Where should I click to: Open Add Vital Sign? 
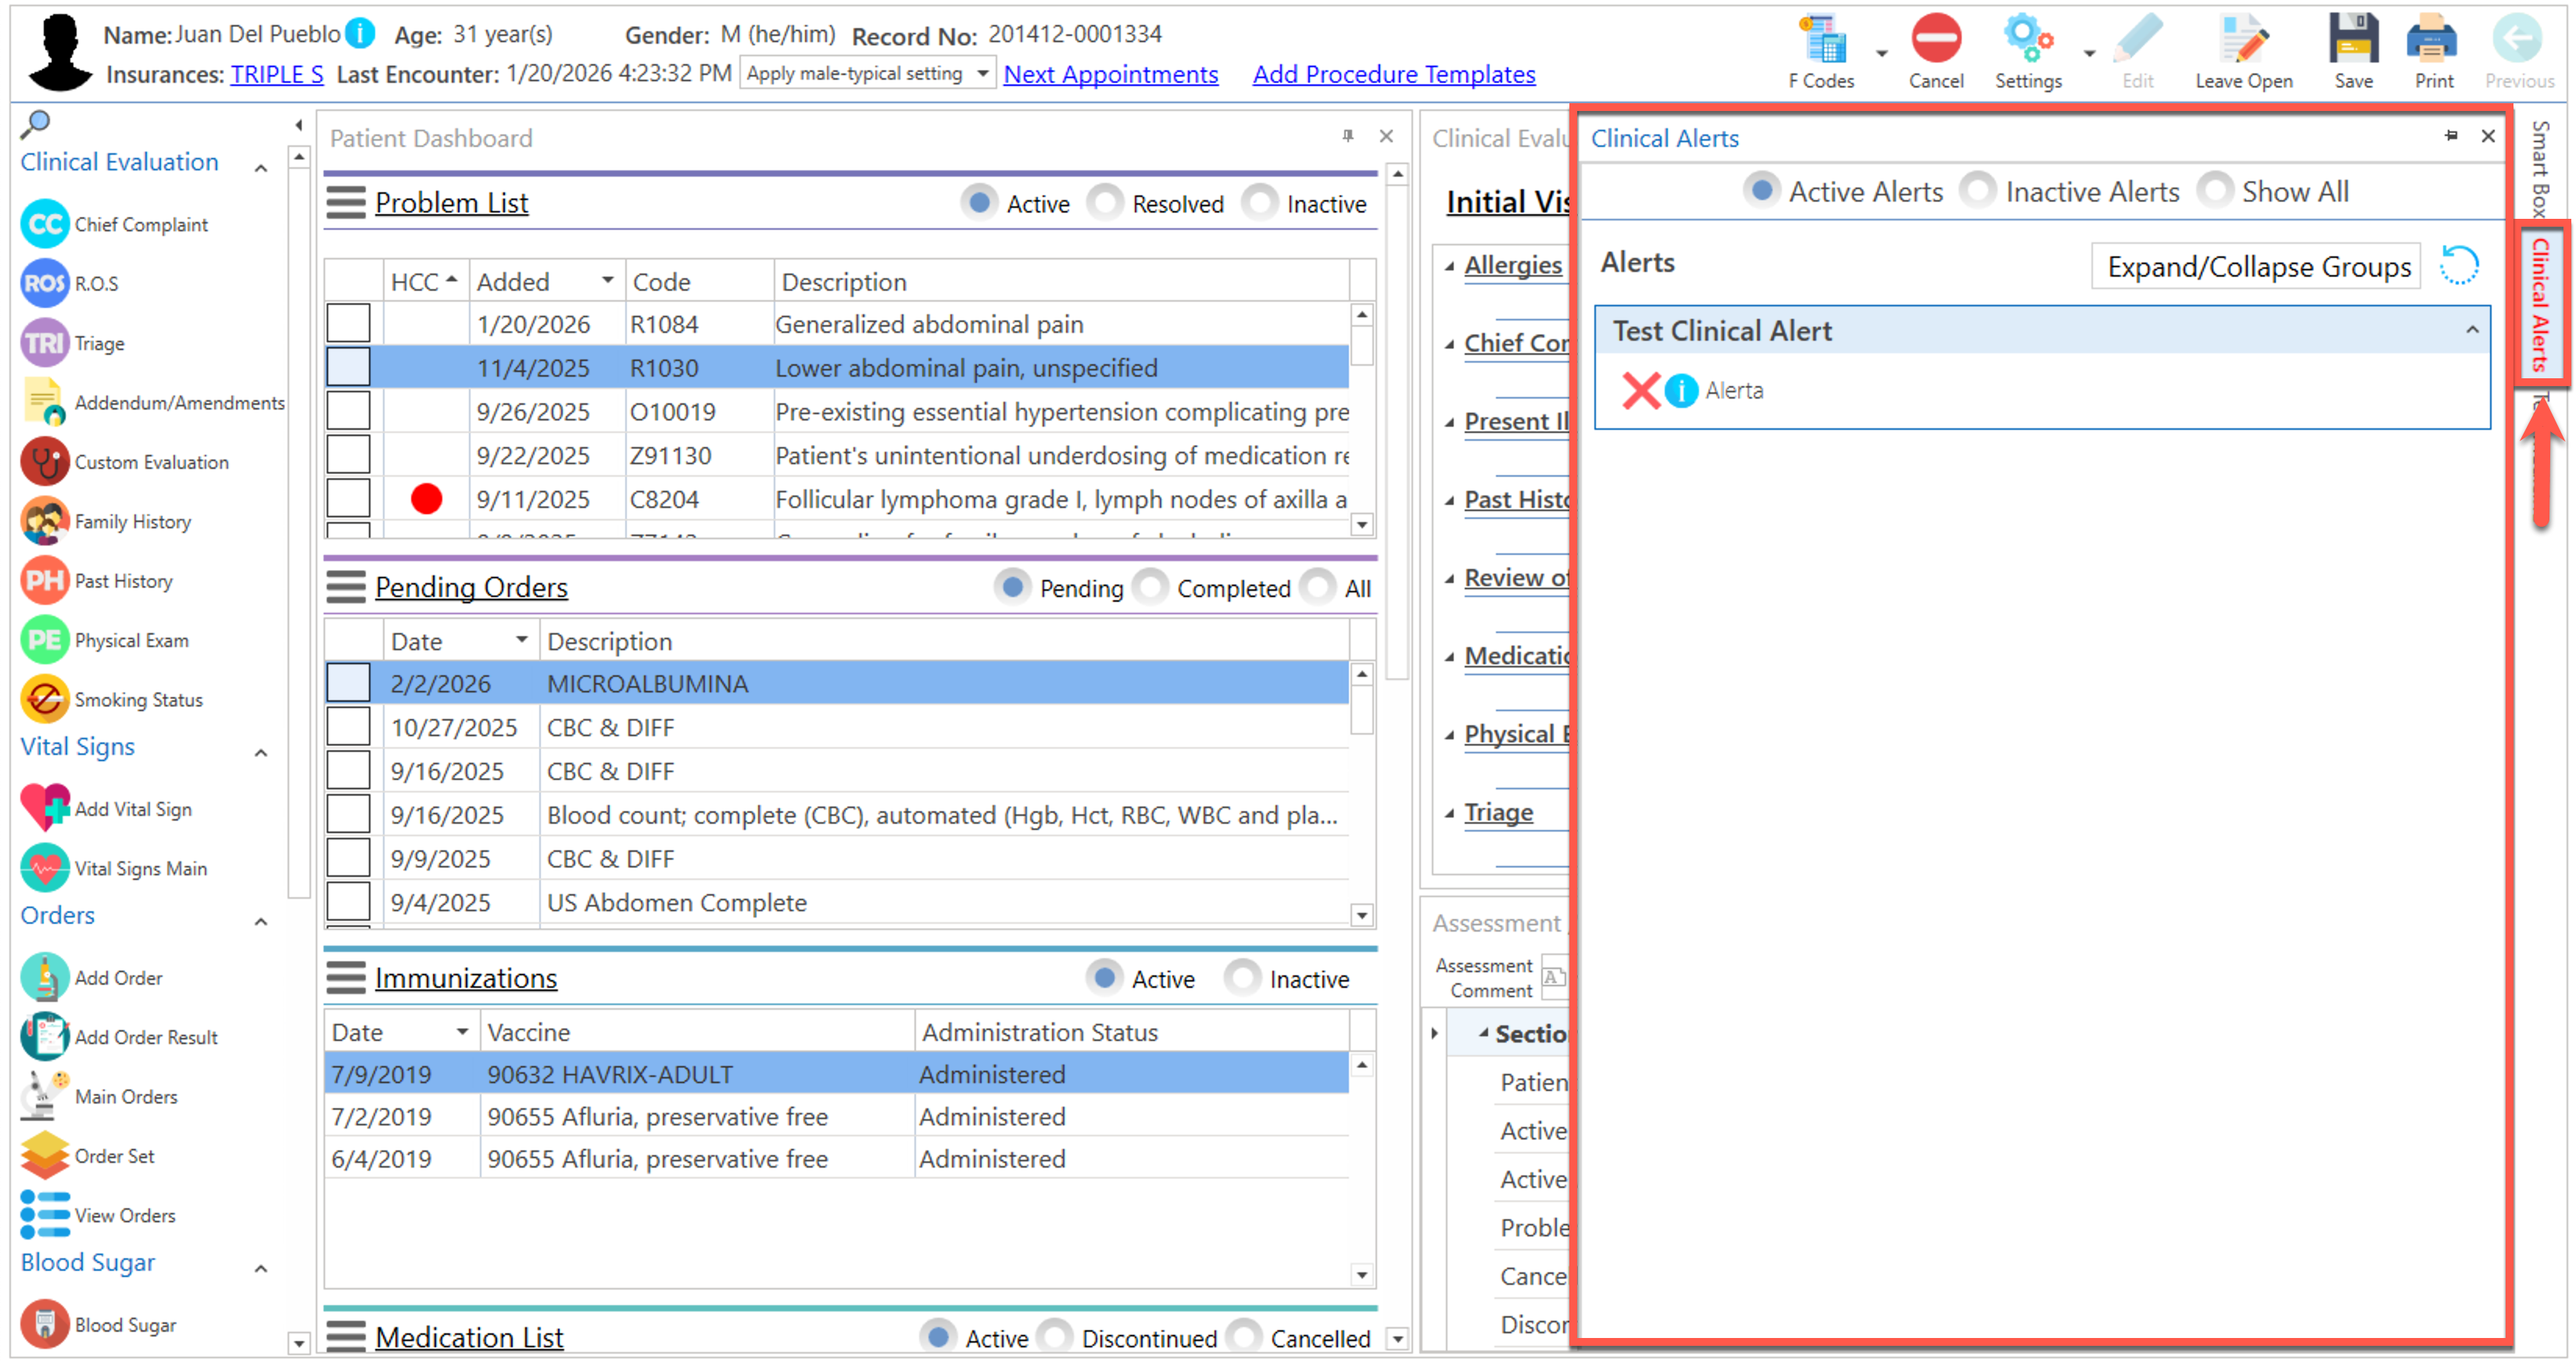45,808
